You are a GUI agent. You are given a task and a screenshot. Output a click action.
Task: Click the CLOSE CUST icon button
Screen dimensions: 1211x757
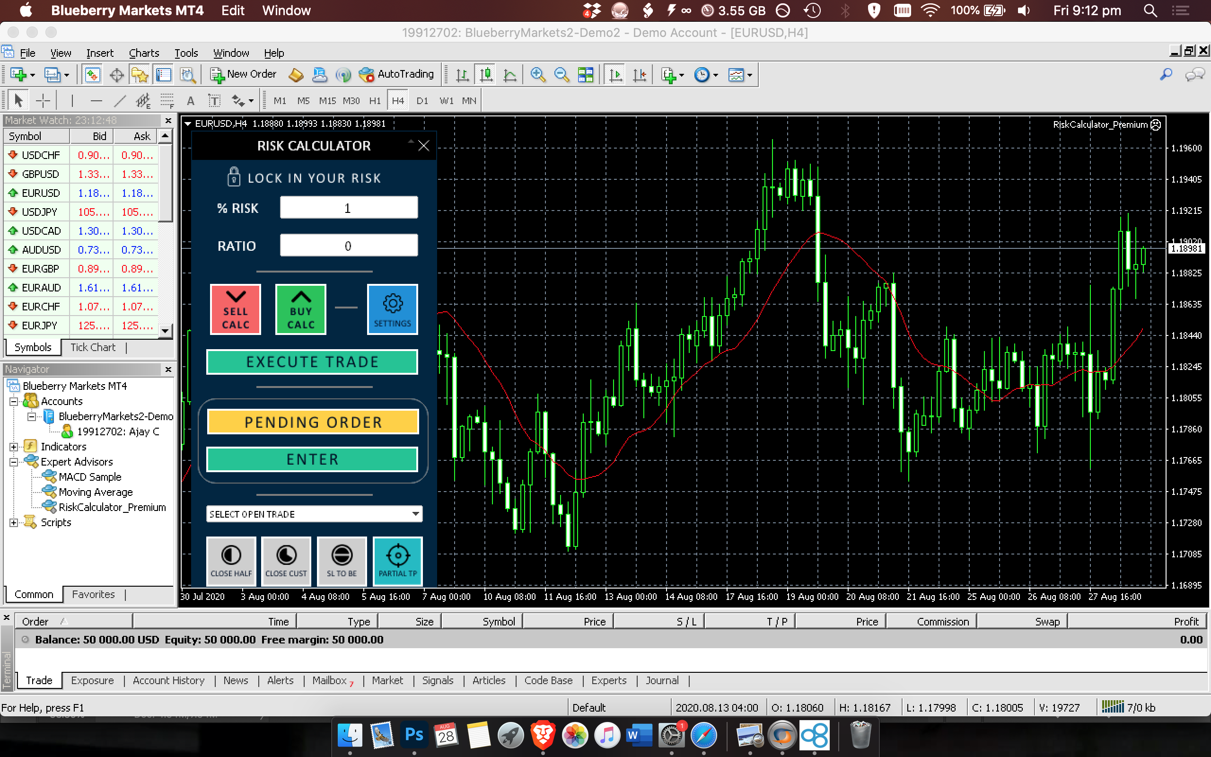tap(286, 561)
